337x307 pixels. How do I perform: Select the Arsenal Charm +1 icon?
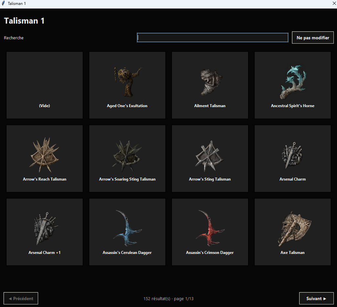(46, 229)
